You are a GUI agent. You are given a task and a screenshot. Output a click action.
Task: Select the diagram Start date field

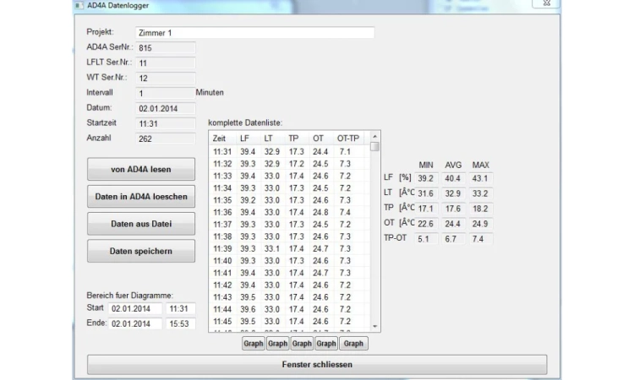point(135,309)
